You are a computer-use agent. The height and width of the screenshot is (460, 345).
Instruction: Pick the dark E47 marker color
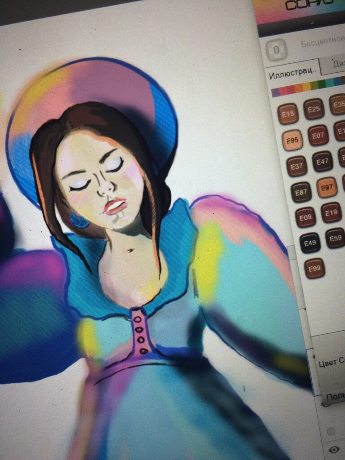pyautogui.click(x=323, y=162)
